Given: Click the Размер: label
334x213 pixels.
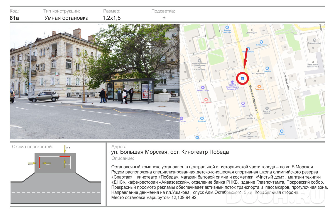Looking at the screenshot, I should [112, 11].
